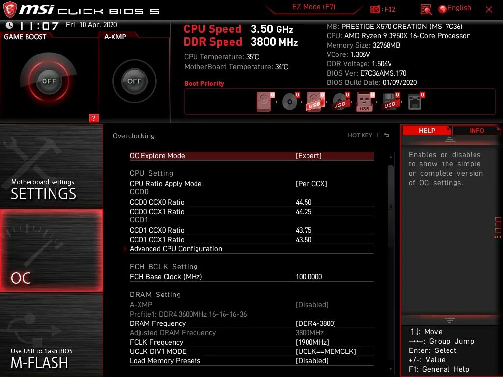Image resolution: width=503 pixels, height=377 pixels.
Task: Click the time display 11:07
Action: pyautogui.click(x=39, y=26)
